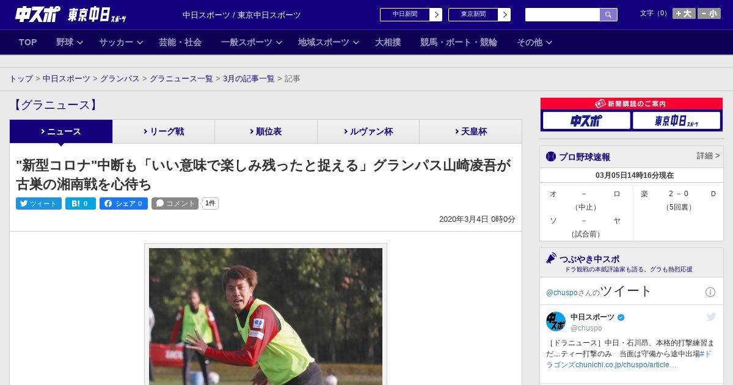This screenshot has height=385, width=733.
Task: Expand the サッカー menu
Action: 121,42
